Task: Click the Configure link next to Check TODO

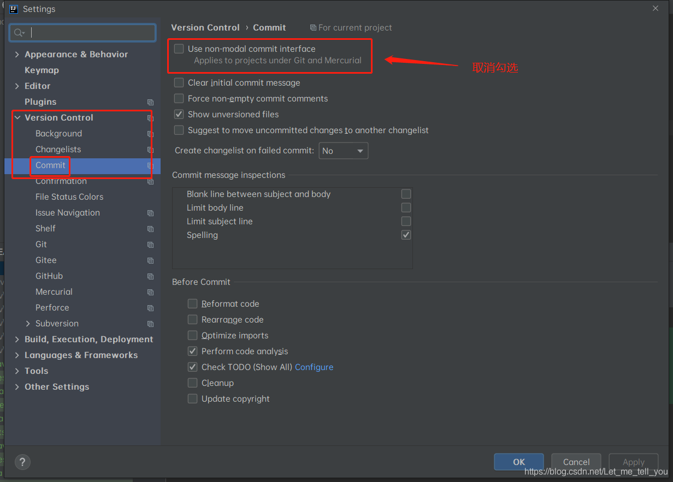Action: pyautogui.click(x=314, y=367)
